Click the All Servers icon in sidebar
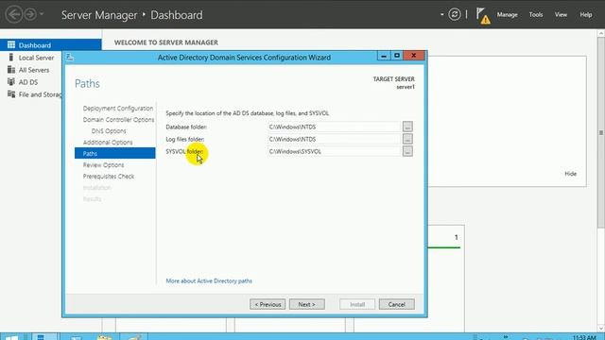This screenshot has height=340, width=605. tap(11, 70)
